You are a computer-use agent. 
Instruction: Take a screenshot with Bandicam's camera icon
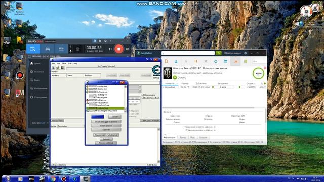coord(128,49)
